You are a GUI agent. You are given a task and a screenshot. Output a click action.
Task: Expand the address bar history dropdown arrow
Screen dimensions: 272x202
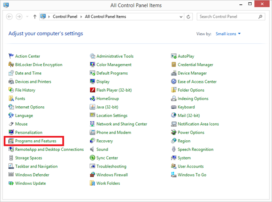(x=181, y=17)
